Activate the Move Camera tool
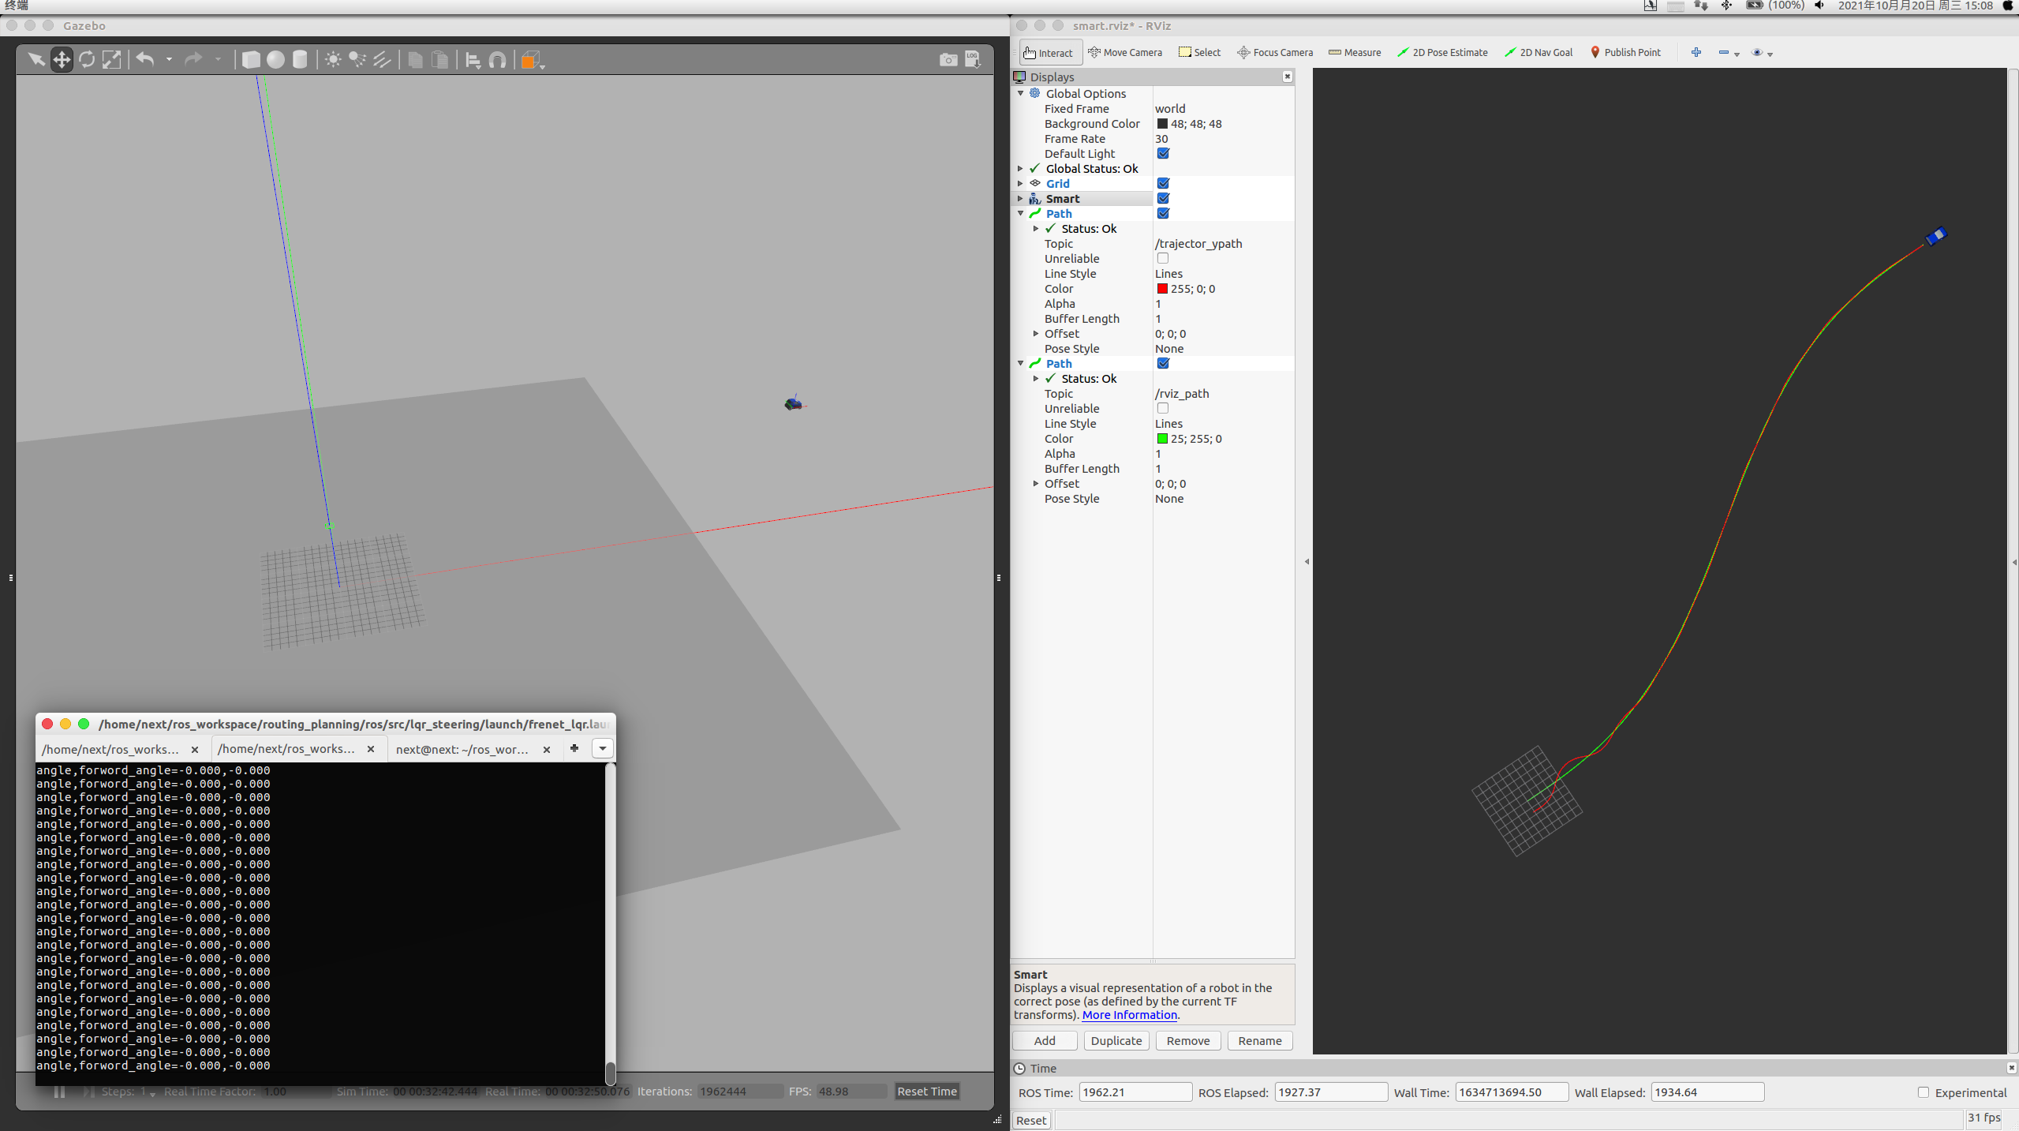This screenshot has height=1131, width=2019. tap(1125, 52)
